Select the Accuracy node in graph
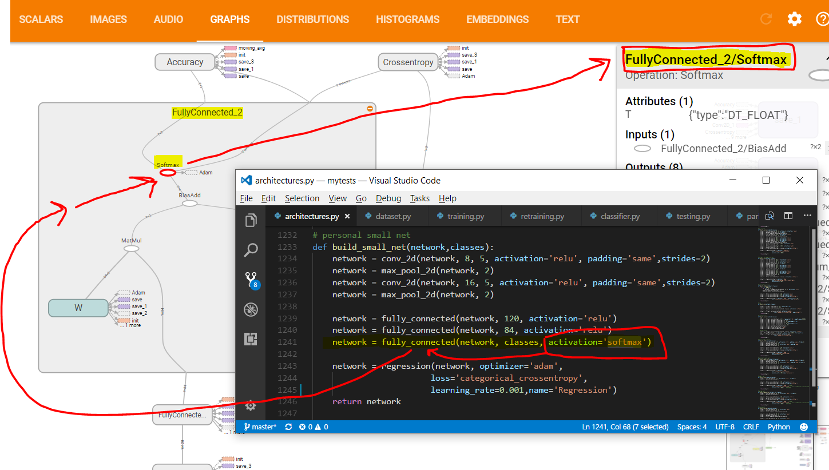The height and width of the screenshot is (470, 829). (185, 62)
